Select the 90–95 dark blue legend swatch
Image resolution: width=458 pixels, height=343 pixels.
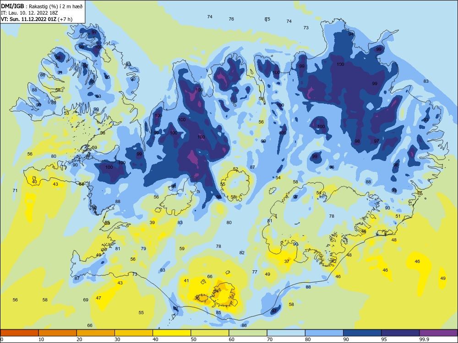pos(362,333)
